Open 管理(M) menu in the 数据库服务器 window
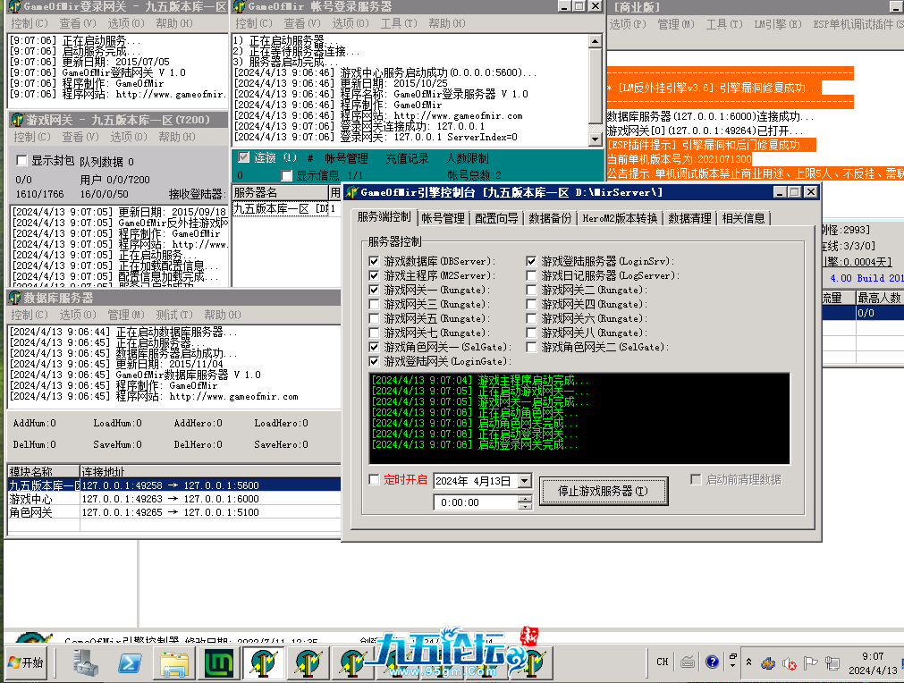 [126, 315]
